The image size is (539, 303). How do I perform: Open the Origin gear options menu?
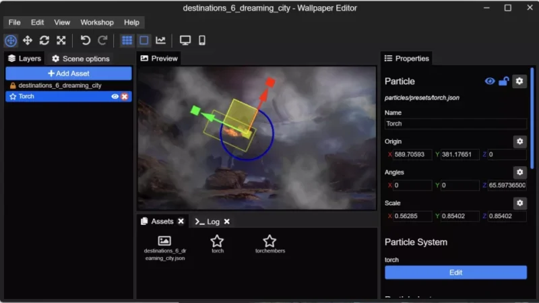(x=519, y=141)
